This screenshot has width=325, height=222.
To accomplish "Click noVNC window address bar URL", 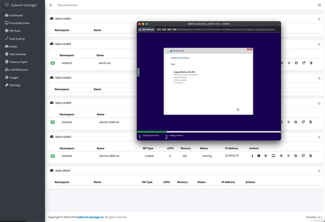I will click(x=217, y=29).
